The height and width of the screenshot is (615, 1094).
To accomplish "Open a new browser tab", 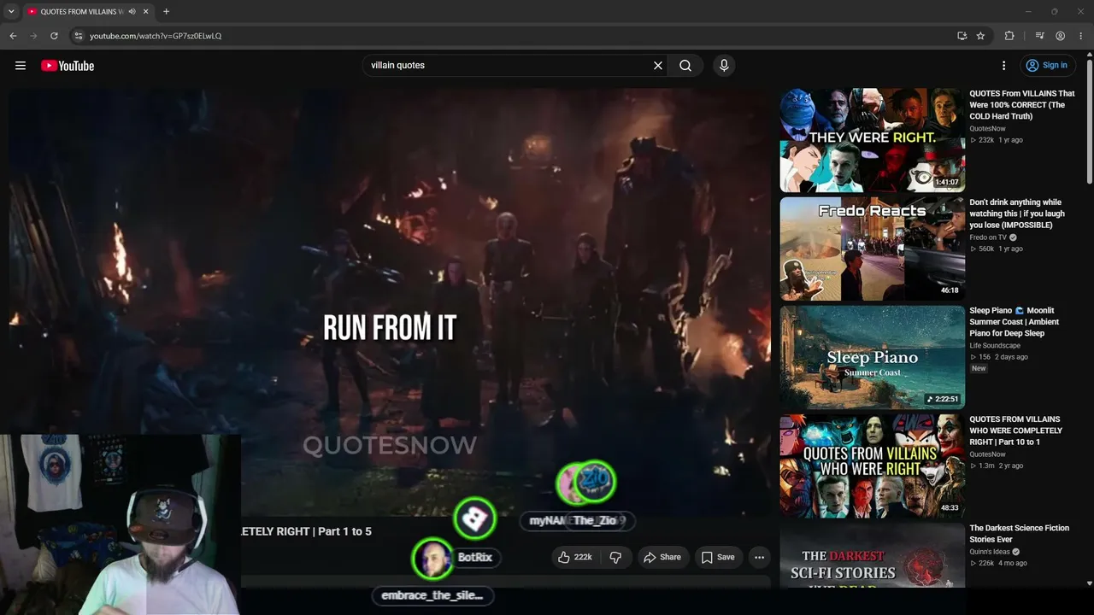I will 166,12.
